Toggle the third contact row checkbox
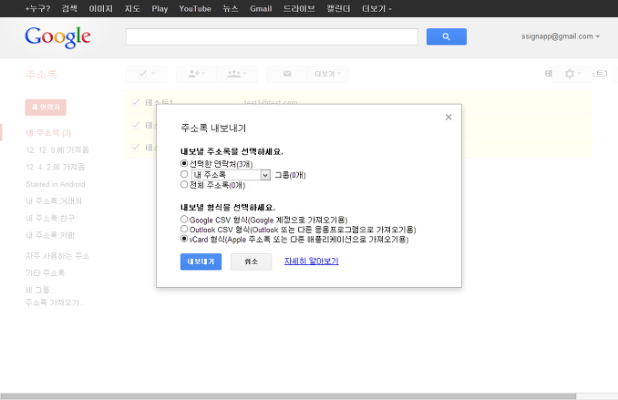This screenshot has height=400, width=618. click(136, 148)
